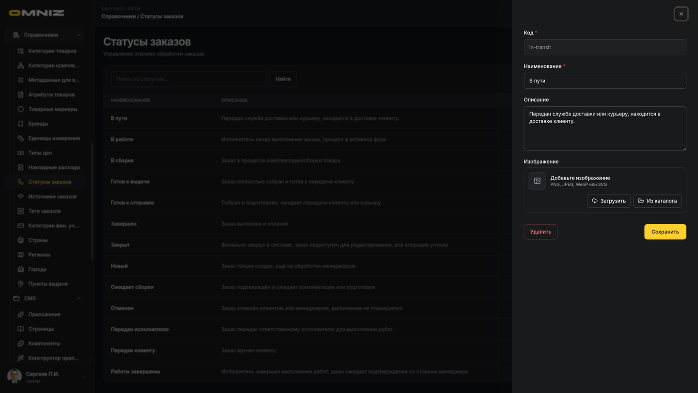Select Статусы заказов in the sidebar
The height and width of the screenshot is (393, 698).
tap(45, 182)
